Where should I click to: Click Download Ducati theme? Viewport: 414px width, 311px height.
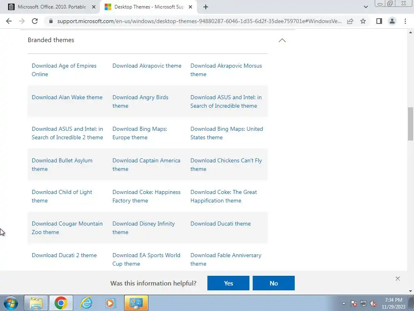pyautogui.click(x=220, y=224)
